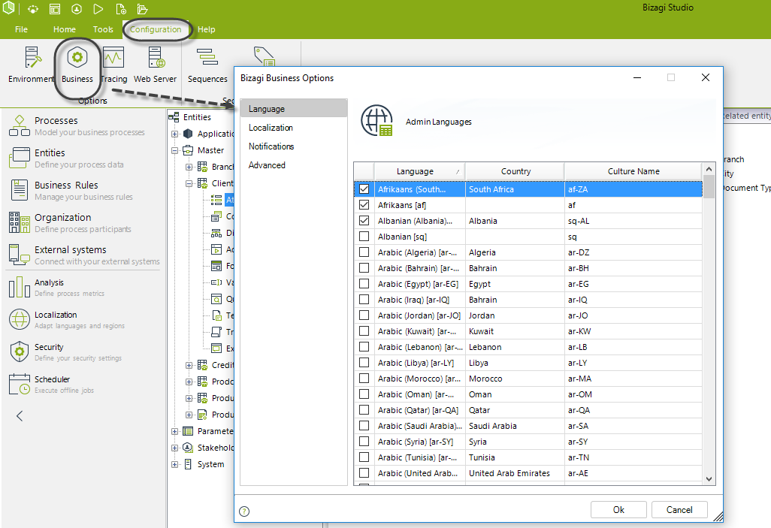The height and width of the screenshot is (528, 771).
Task: Click the scroll down arrow of language list
Action: click(709, 479)
